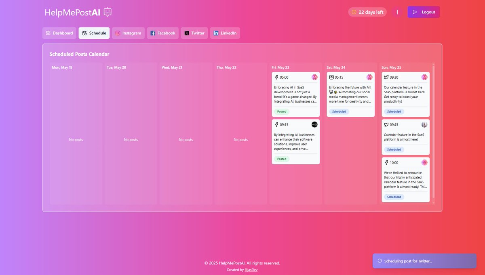Click the Logout button

click(424, 12)
